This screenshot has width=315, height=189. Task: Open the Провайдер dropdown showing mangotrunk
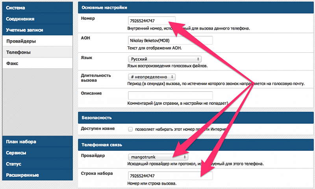point(158,157)
